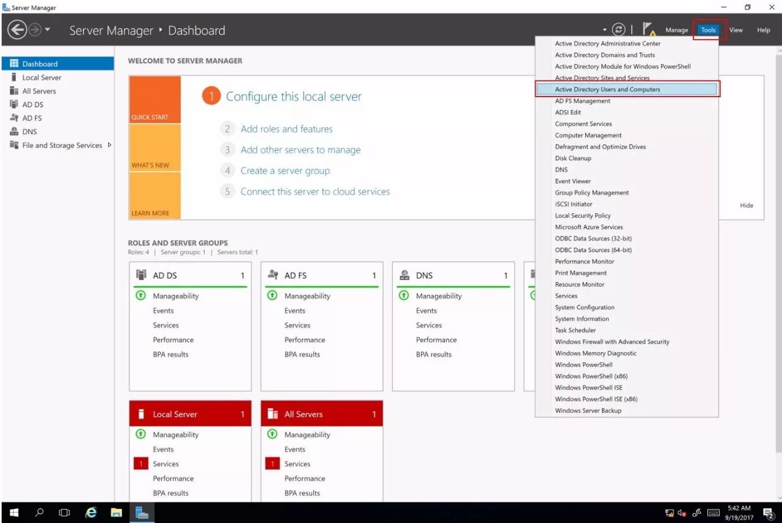Click Connect this server to cloud services

[315, 191]
